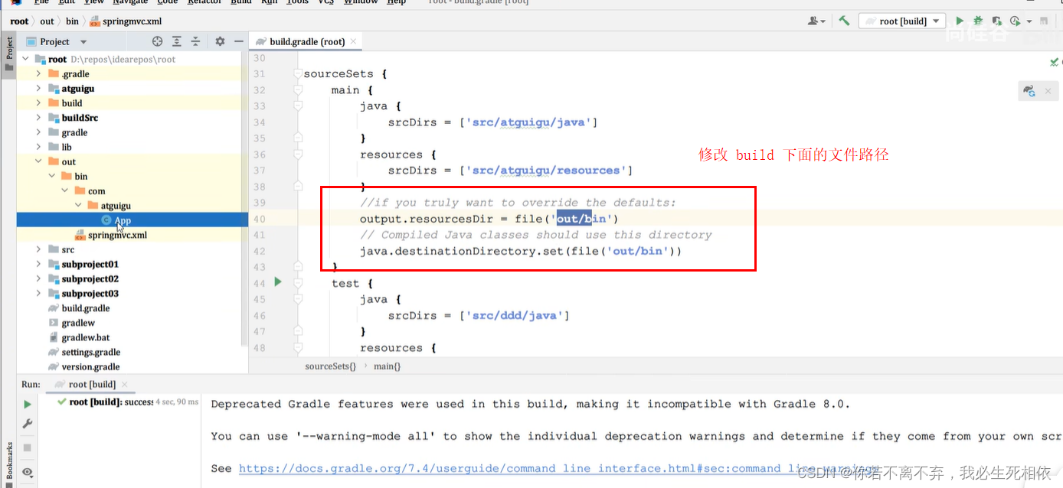Click springmvc.xml in navigation breadcrumb
1063x488 pixels.
(x=126, y=21)
